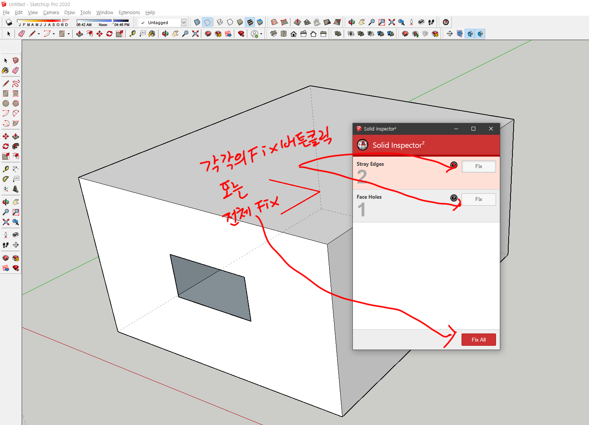Open the Window menu

point(105,13)
